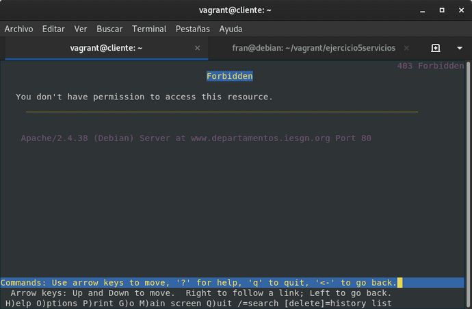Minimize the terminal window
The height and width of the screenshot is (309, 472).
click(x=423, y=10)
